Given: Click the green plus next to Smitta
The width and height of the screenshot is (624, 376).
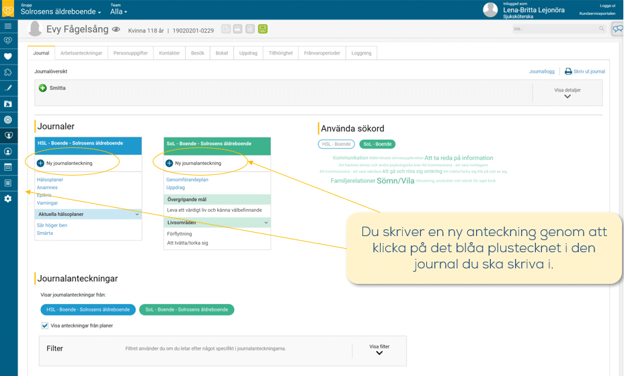Looking at the screenshot, I should click(x=42, y=88).
